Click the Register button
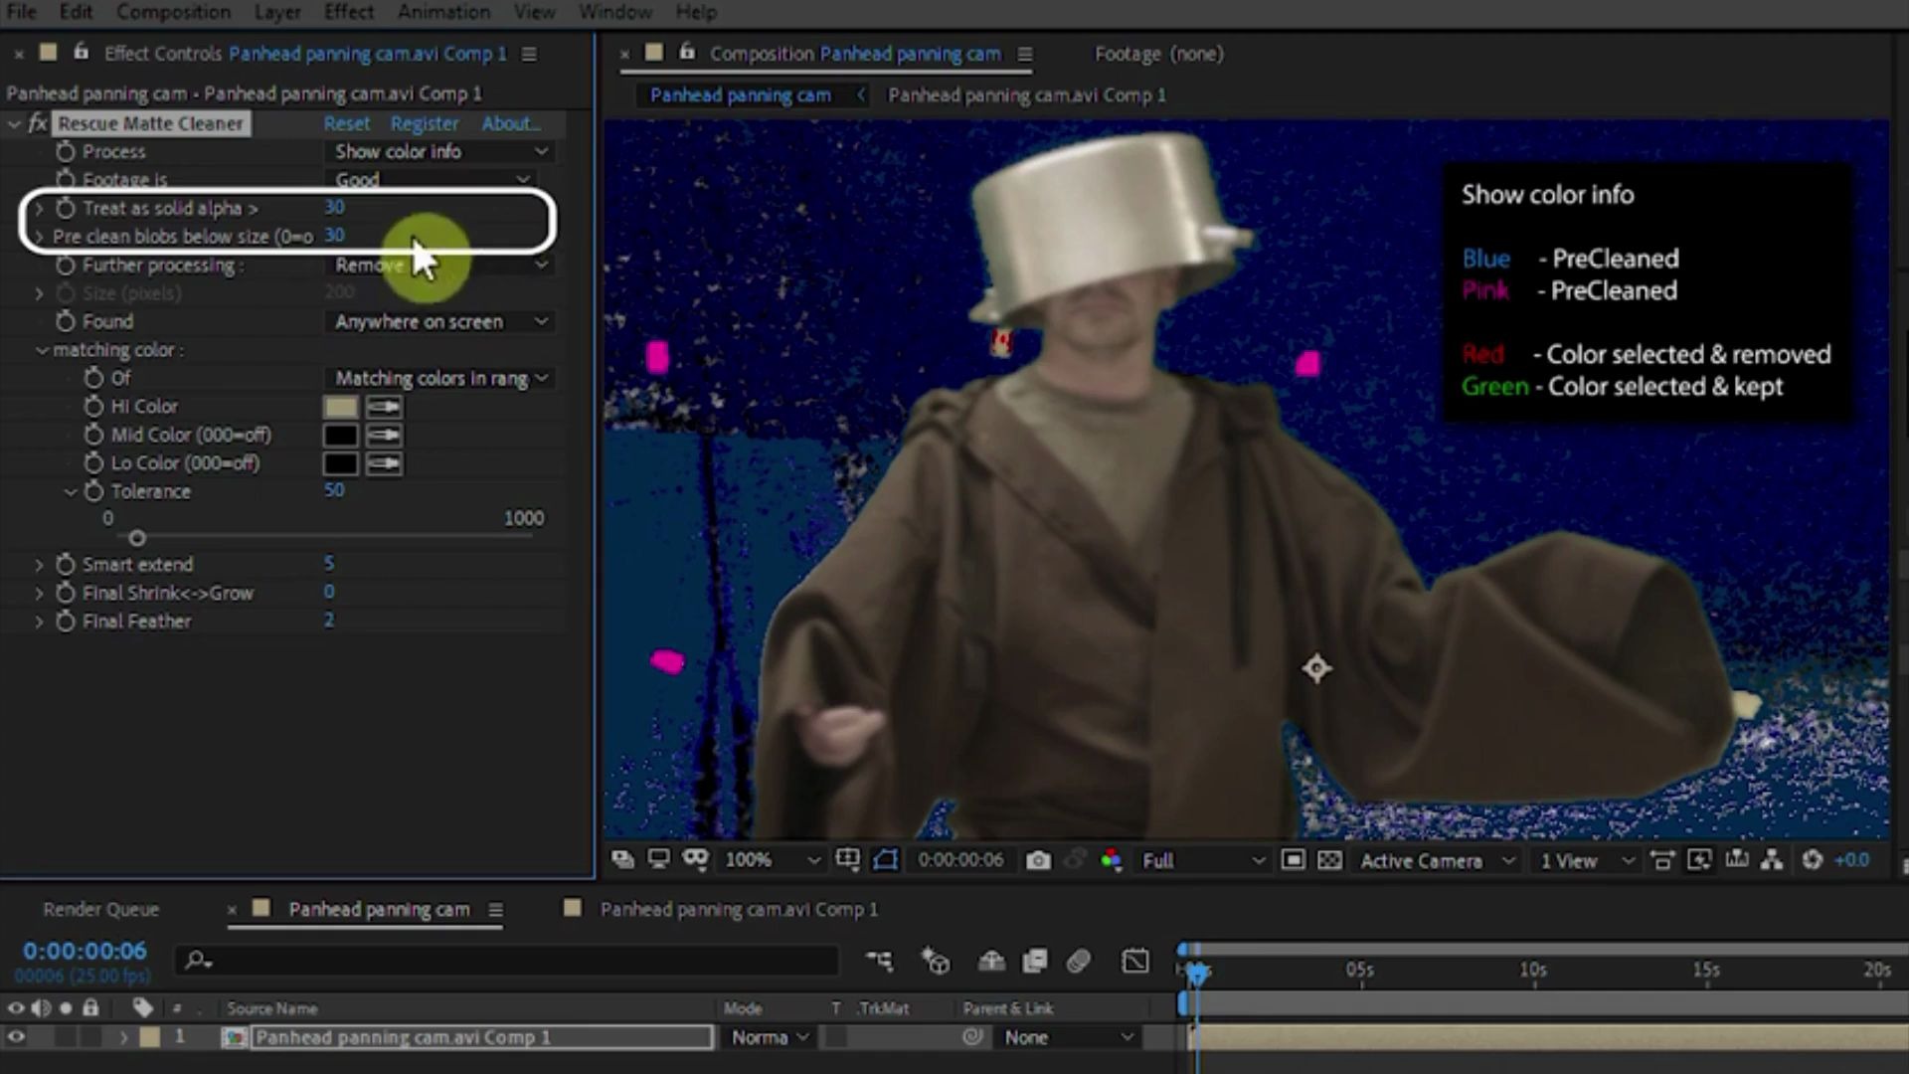The width and height of the screenshot is (1909, 1074). pyautogui.click(x=424, y=123)
